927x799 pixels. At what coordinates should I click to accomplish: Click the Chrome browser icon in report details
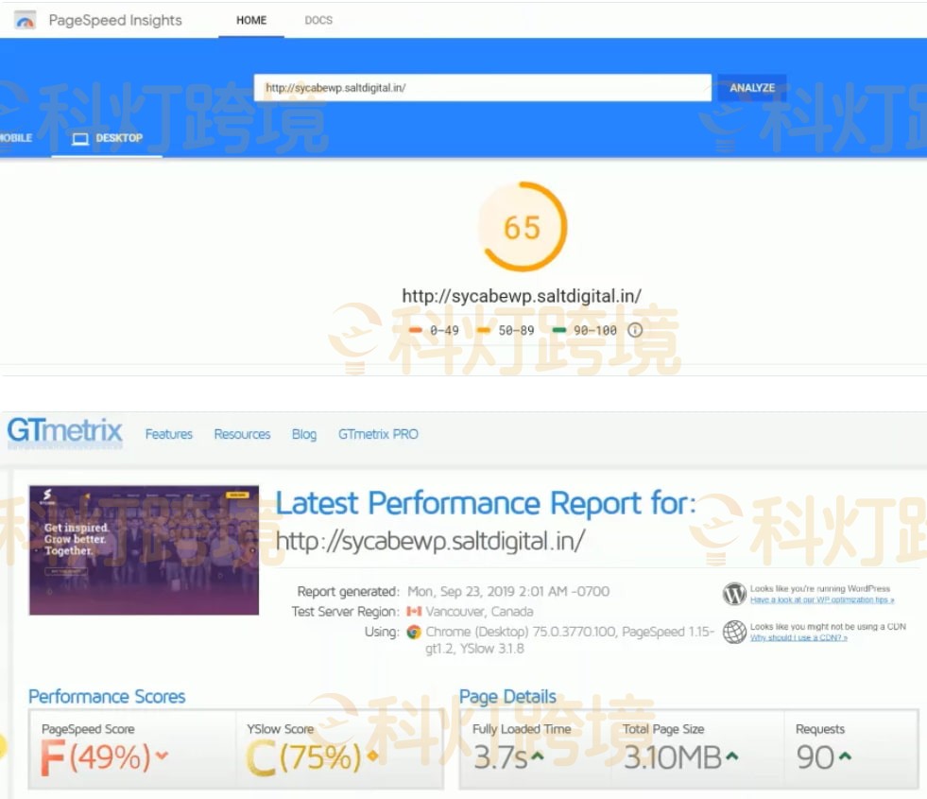414,633
